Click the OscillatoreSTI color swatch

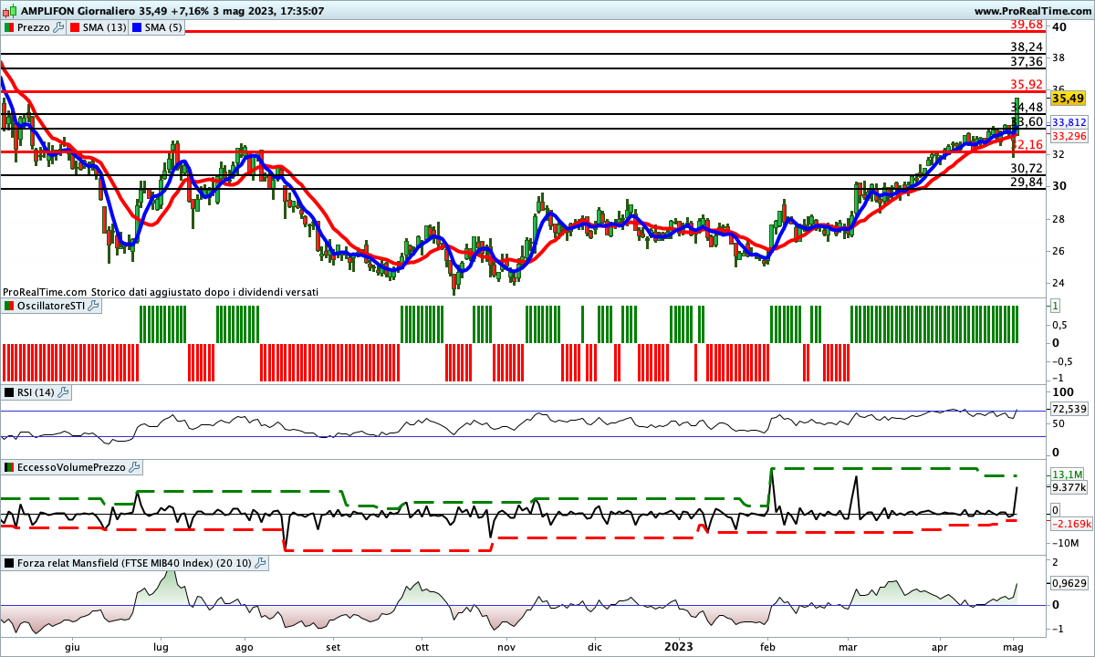pyautogui.click(x=8, y=306)
